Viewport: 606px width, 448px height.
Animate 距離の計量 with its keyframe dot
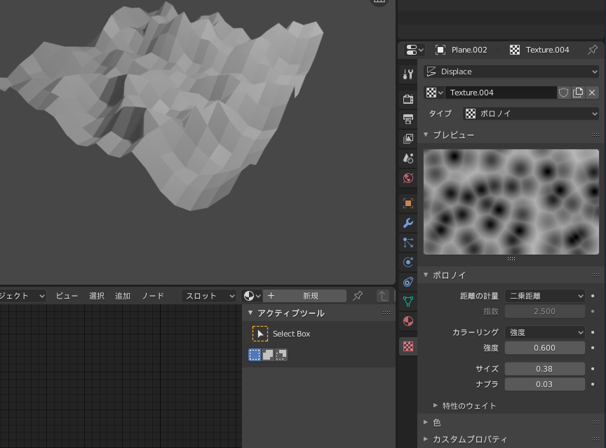click(x=593, y=296)
